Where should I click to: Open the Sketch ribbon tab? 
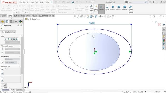[10, 16]
